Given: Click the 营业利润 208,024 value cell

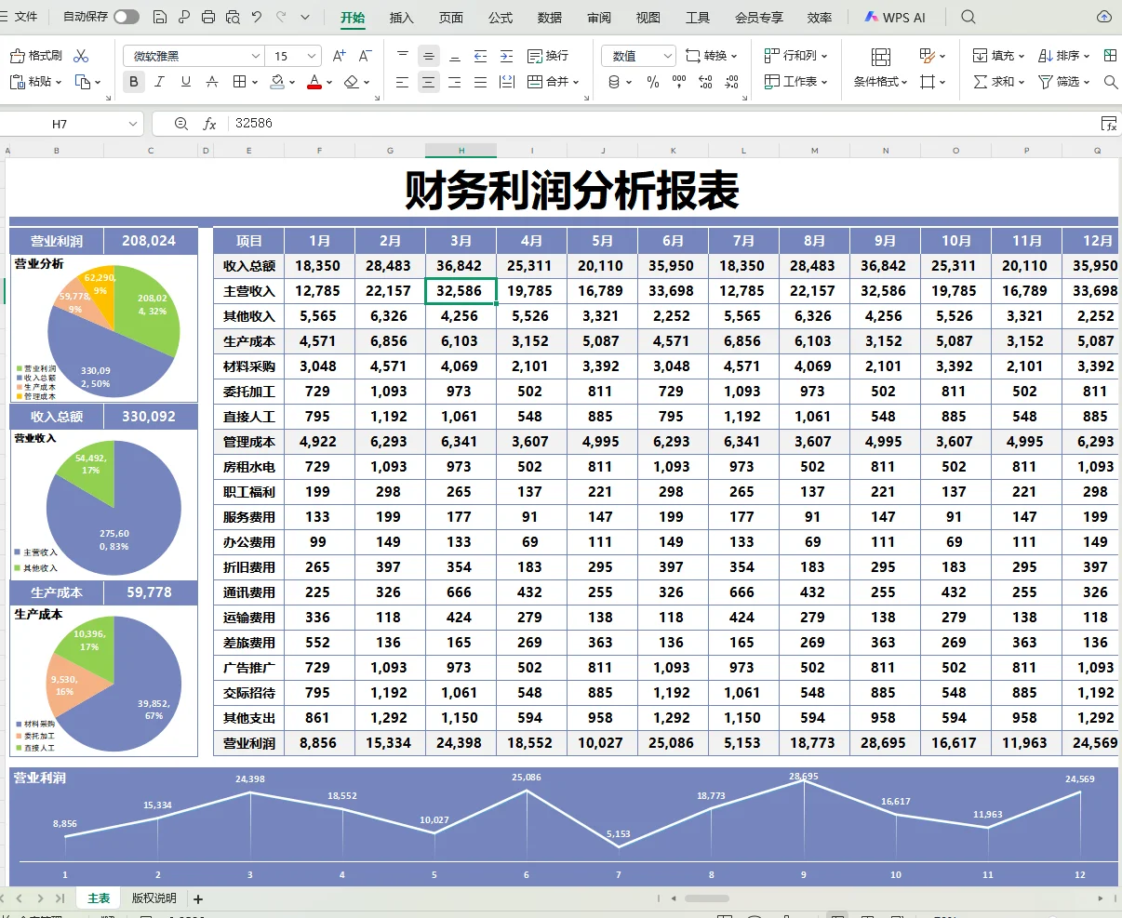Looking at the screenshot, I should [x=149, y=241].
